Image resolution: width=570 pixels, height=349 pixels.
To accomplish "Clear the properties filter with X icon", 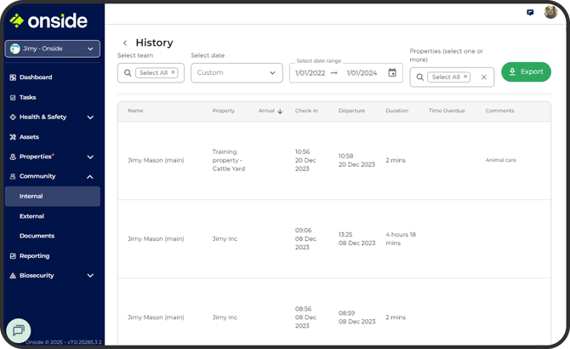I will (x=484, y=77).
